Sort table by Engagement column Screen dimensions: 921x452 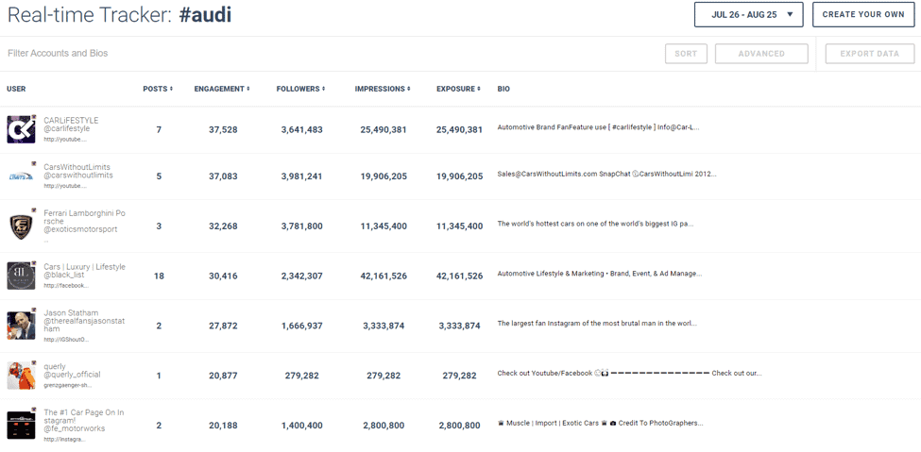(222, 89)
